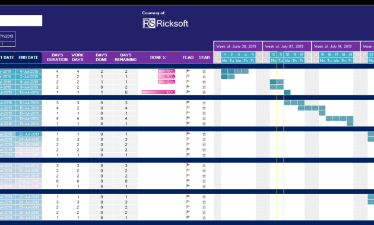This screenshot has width=374, height=225.
Task: Click the flag in the 9-Jul-2019 row with zero days done
Action: 188,87
